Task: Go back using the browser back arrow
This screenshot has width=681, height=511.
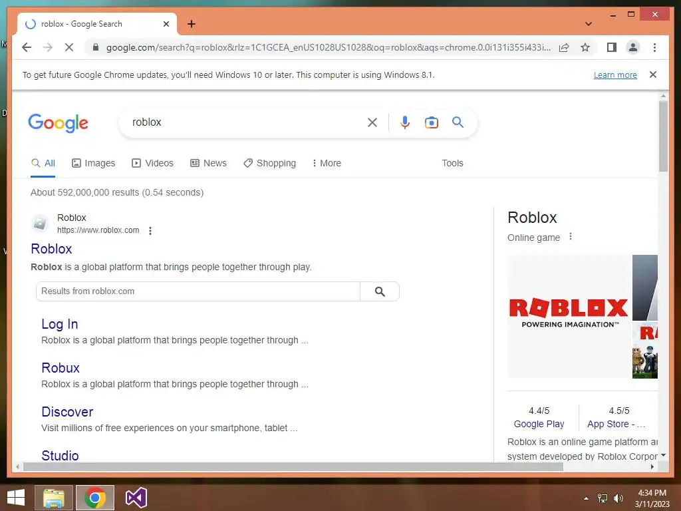Action: tap(27, 47)
